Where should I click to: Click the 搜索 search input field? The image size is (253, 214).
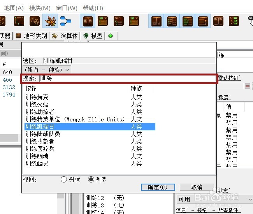(127, 78)
